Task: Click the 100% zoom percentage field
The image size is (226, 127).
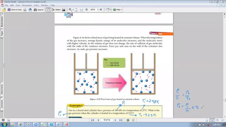Action: [x=93, y=10]
